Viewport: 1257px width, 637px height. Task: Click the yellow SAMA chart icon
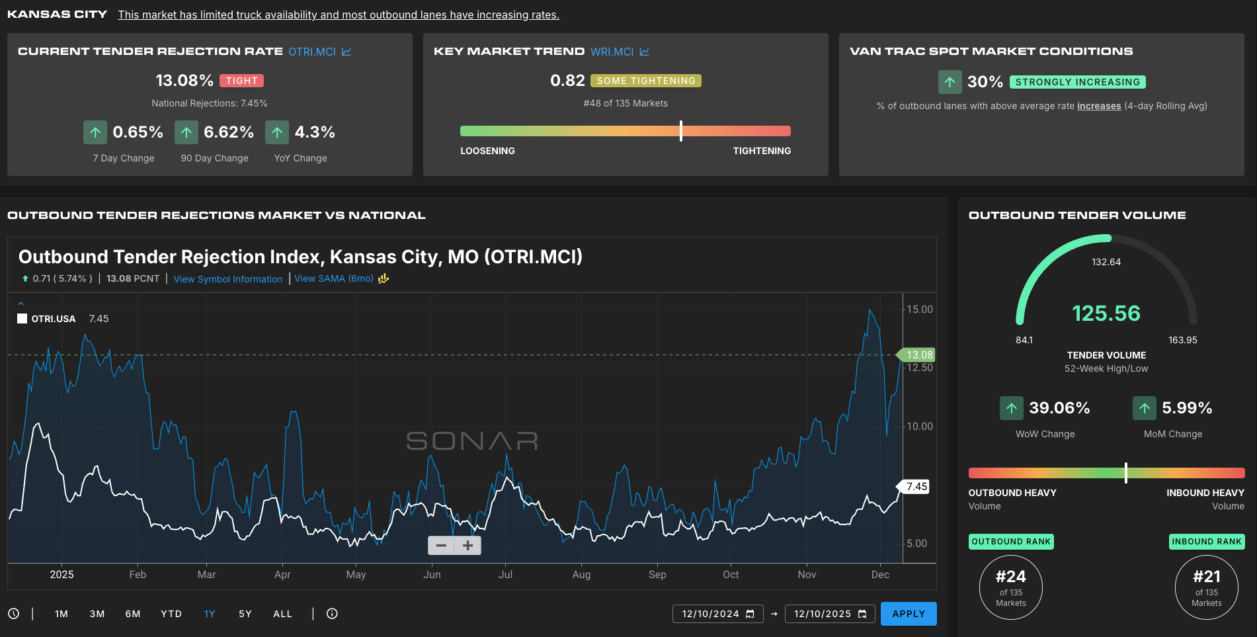pyautogui.click(x=384, y=278)
